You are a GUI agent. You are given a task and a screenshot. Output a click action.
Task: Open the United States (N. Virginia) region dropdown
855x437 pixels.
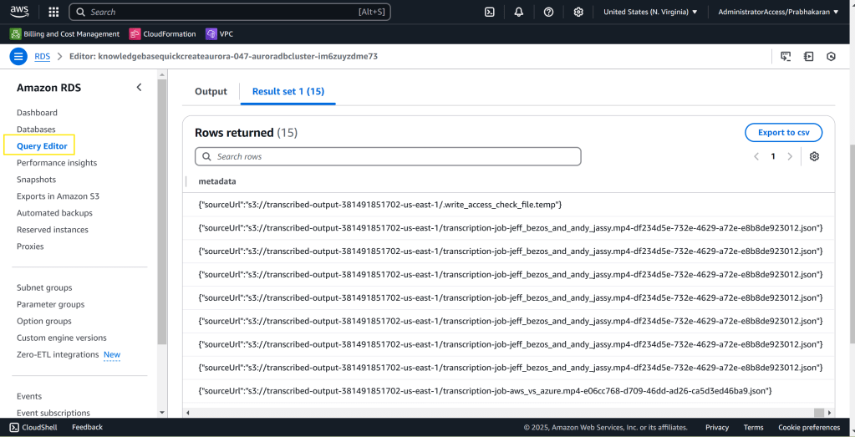[650, 12]
